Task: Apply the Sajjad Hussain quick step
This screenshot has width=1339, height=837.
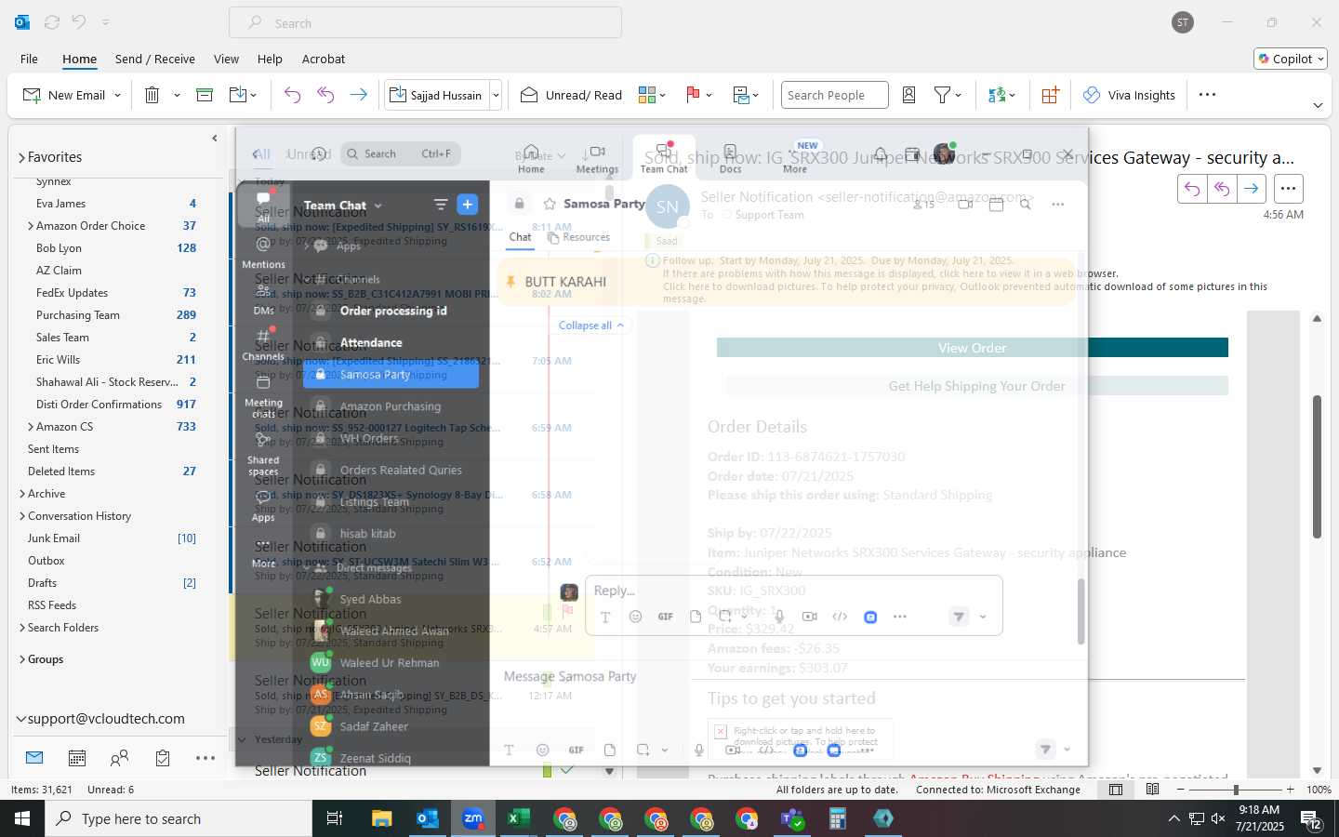Action: 437,95
